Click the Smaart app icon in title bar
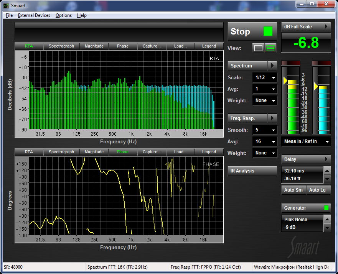The height and width of the screenshot is (274, 338). click(x=6, y=5)
